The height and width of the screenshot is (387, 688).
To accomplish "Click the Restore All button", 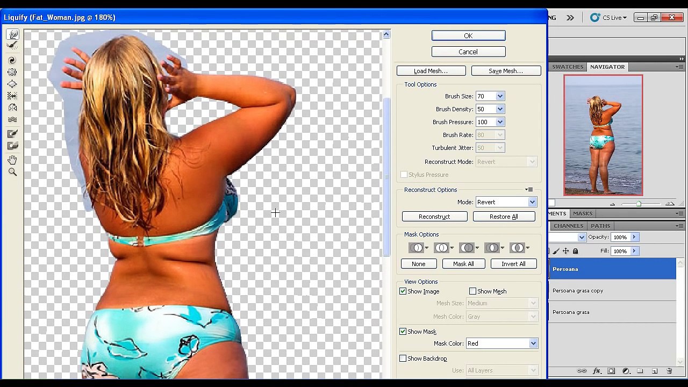I will point(504,217).
